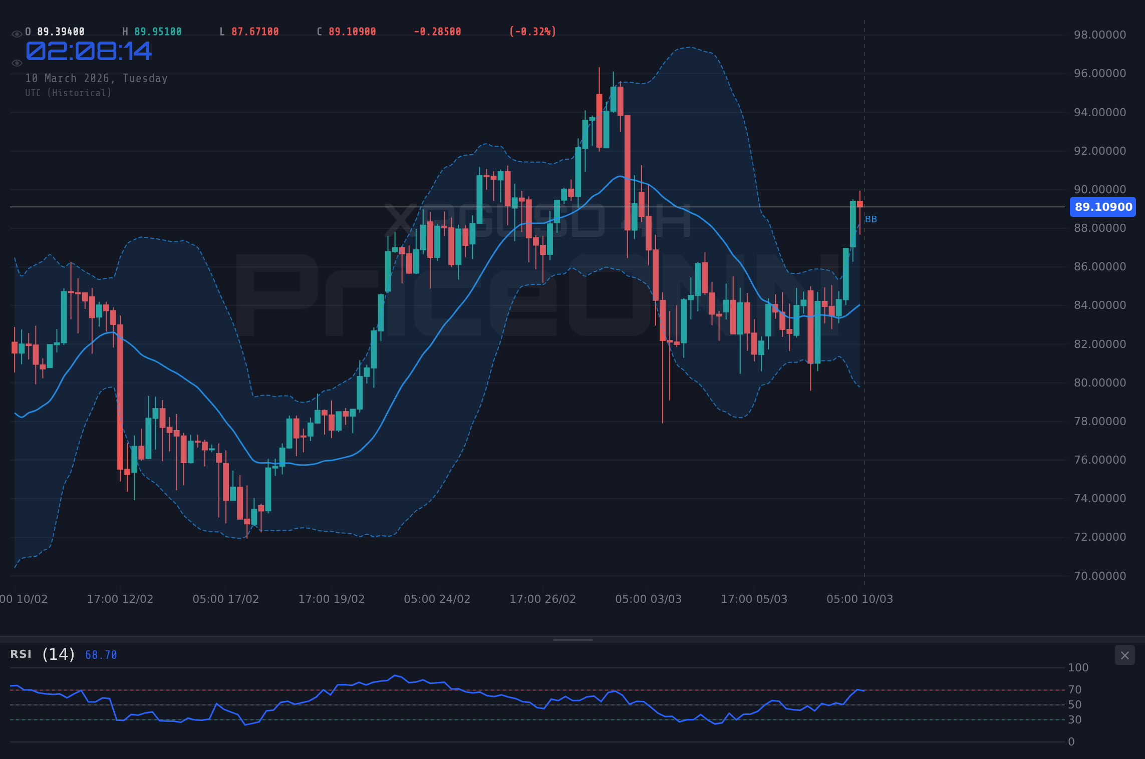
Task: Click the percentage change (-0.32%)
Action: click(x=533, y=32)
